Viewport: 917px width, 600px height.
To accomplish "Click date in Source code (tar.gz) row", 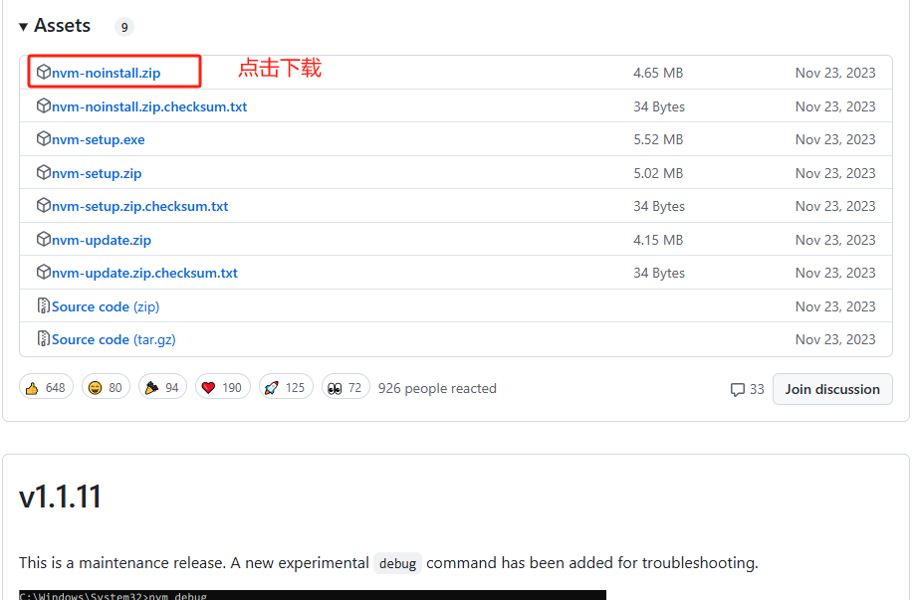I will pyautogui.click(x=835, y=339).
